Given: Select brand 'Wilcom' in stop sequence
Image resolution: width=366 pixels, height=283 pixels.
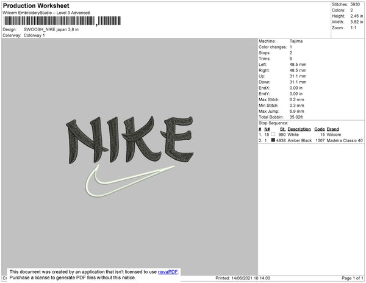Looking at the screenshot, I should click(334, 135).
